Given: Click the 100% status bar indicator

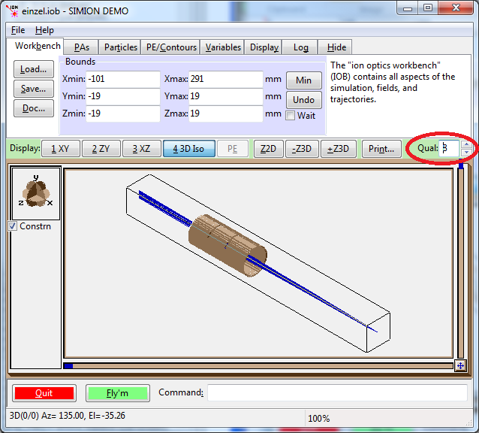Looking at the screenshot, I should tap(318, 418).
